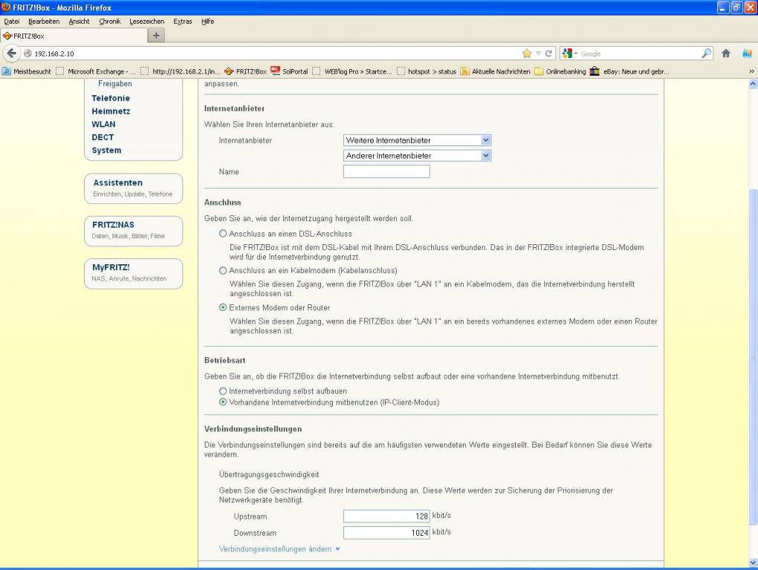Viewport: 758px width, 570px height.
Task: Click the bookmark star in address bar
Action: click(527, 53)
